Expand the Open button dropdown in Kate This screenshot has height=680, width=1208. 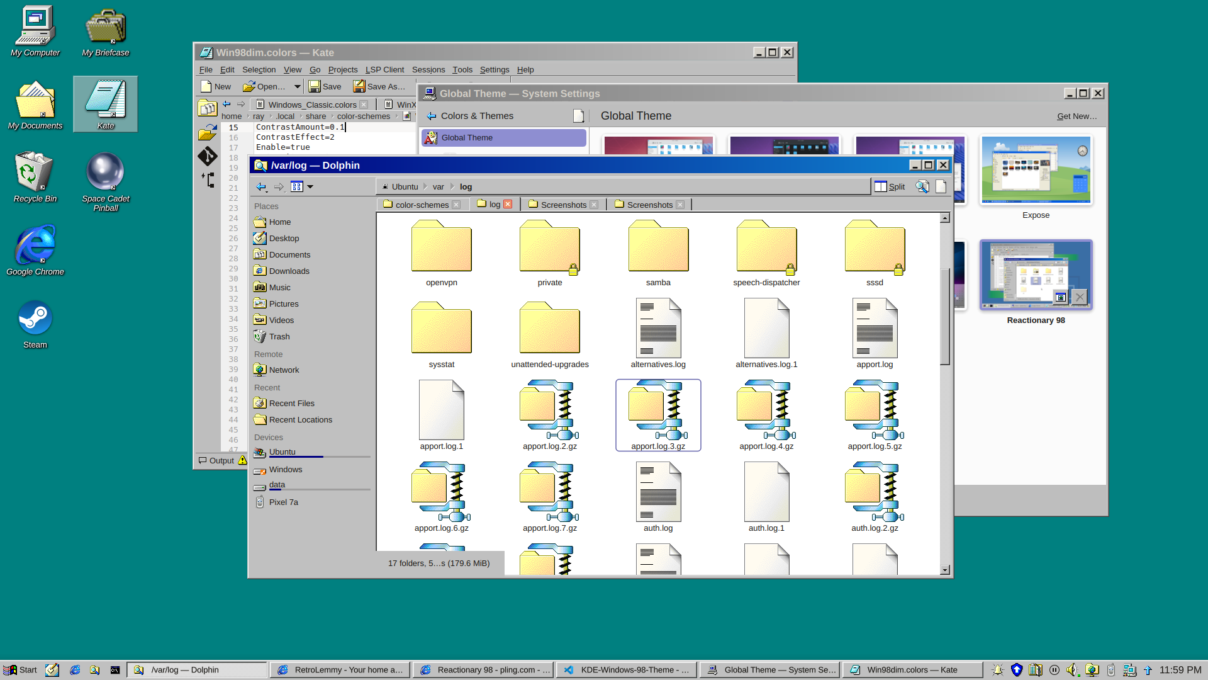[x=297, y=87]
